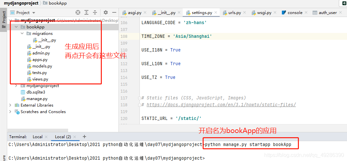Screen dimensions: 347x161
Task: Select the bookApp folder in tree
Action: tap(35, 27)
